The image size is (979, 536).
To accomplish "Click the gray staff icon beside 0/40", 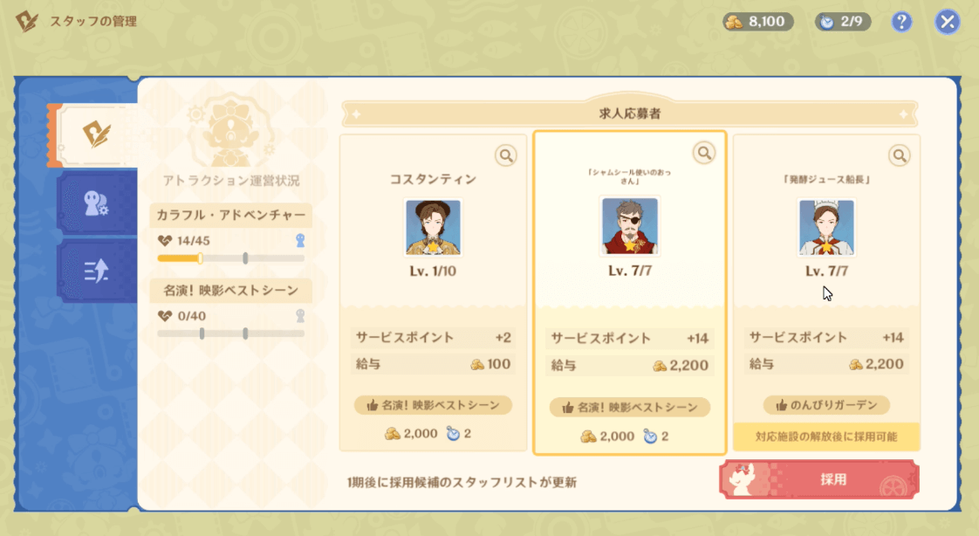I will tap(300, 316).
